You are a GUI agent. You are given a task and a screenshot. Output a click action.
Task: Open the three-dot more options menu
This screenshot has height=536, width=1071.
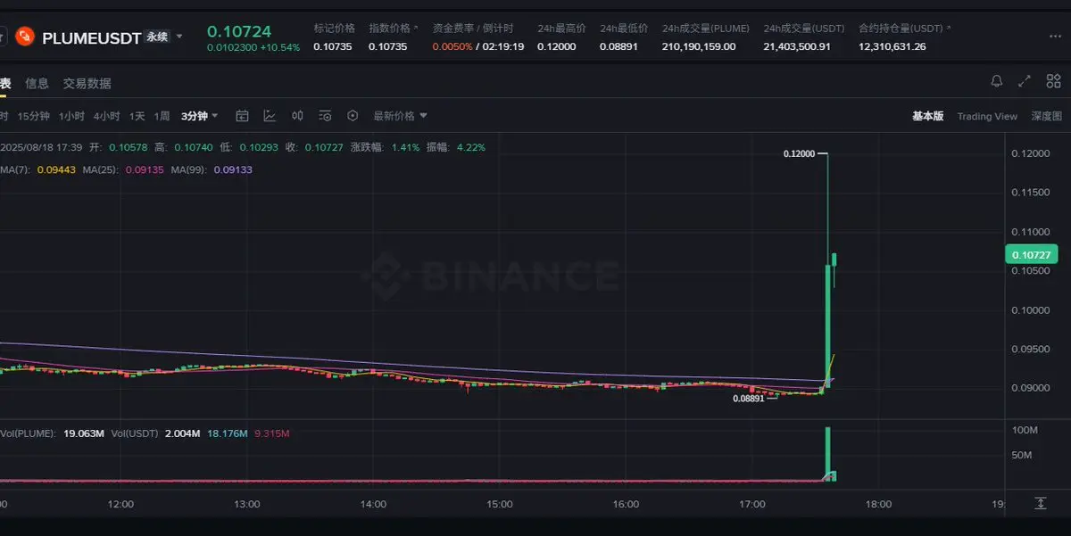1055,37
